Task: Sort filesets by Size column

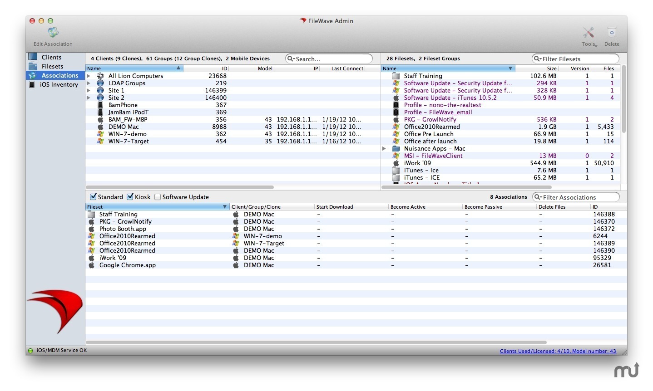Action: (536, 68)
